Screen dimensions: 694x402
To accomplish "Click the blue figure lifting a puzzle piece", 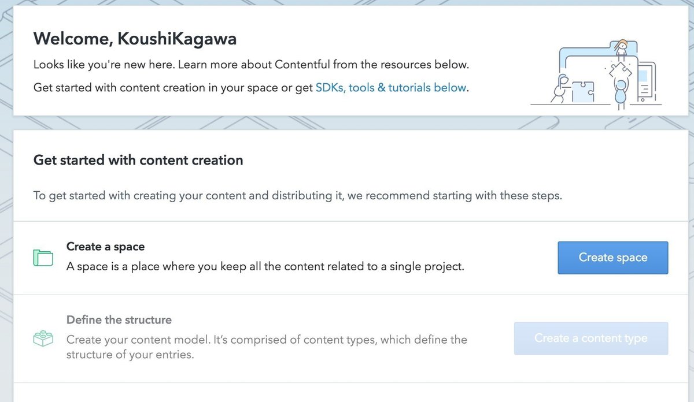I will [621, 92].
